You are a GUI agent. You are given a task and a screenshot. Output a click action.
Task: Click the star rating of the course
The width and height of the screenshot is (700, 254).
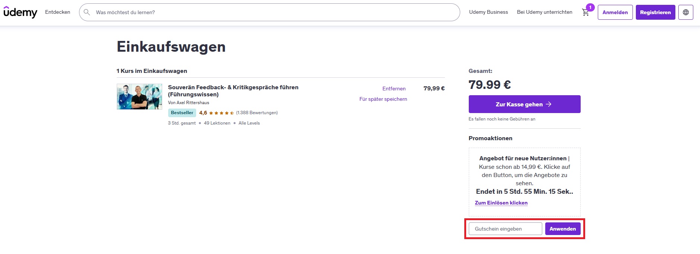[222, 113]
